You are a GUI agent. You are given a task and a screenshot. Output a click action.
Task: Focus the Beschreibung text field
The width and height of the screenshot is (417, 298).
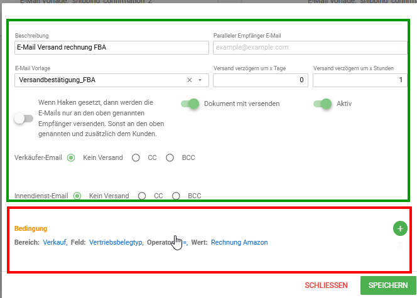(x=112, y=48)
